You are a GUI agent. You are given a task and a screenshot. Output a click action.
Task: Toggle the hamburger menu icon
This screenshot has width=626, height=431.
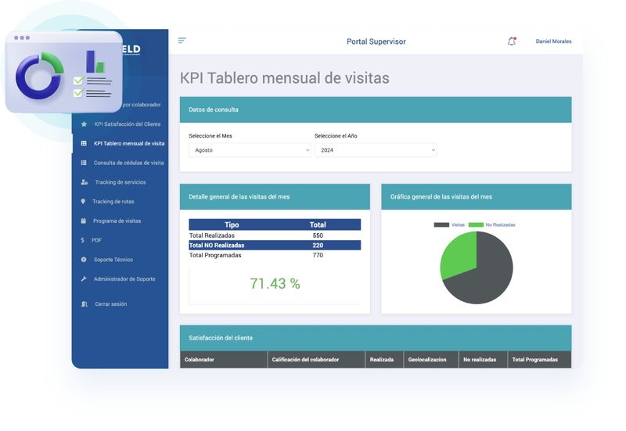182,41
